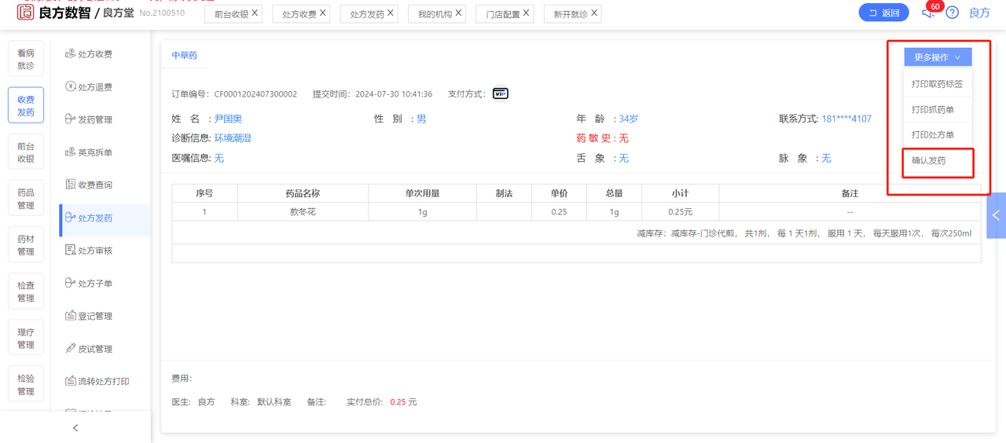Screen dimensions: 1006x443
Task: Click the 收费查询 submenu icon
Action: (x=70, y=185)
